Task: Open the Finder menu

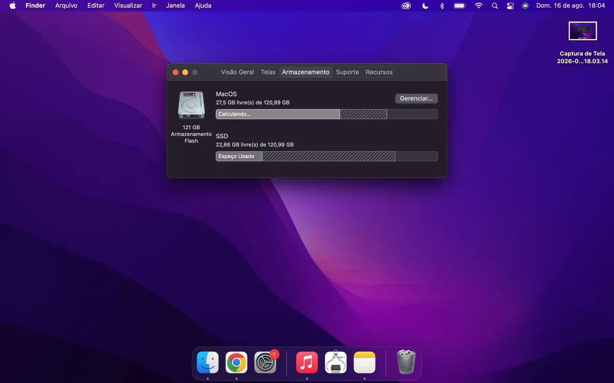Action: 35,6
